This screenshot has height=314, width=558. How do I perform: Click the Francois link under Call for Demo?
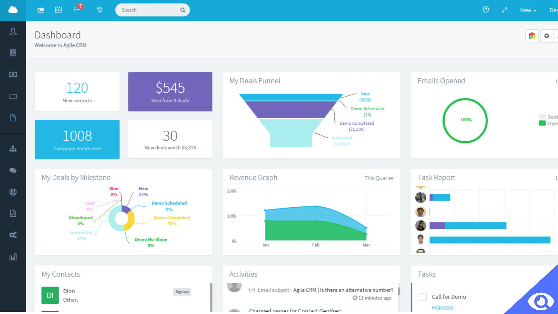point(443,308)
